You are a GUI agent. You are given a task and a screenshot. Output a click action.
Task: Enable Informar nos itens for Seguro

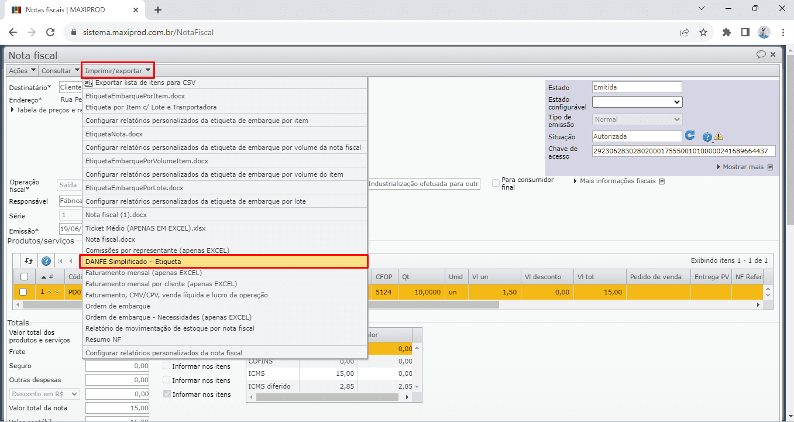(x=167, y=366)
